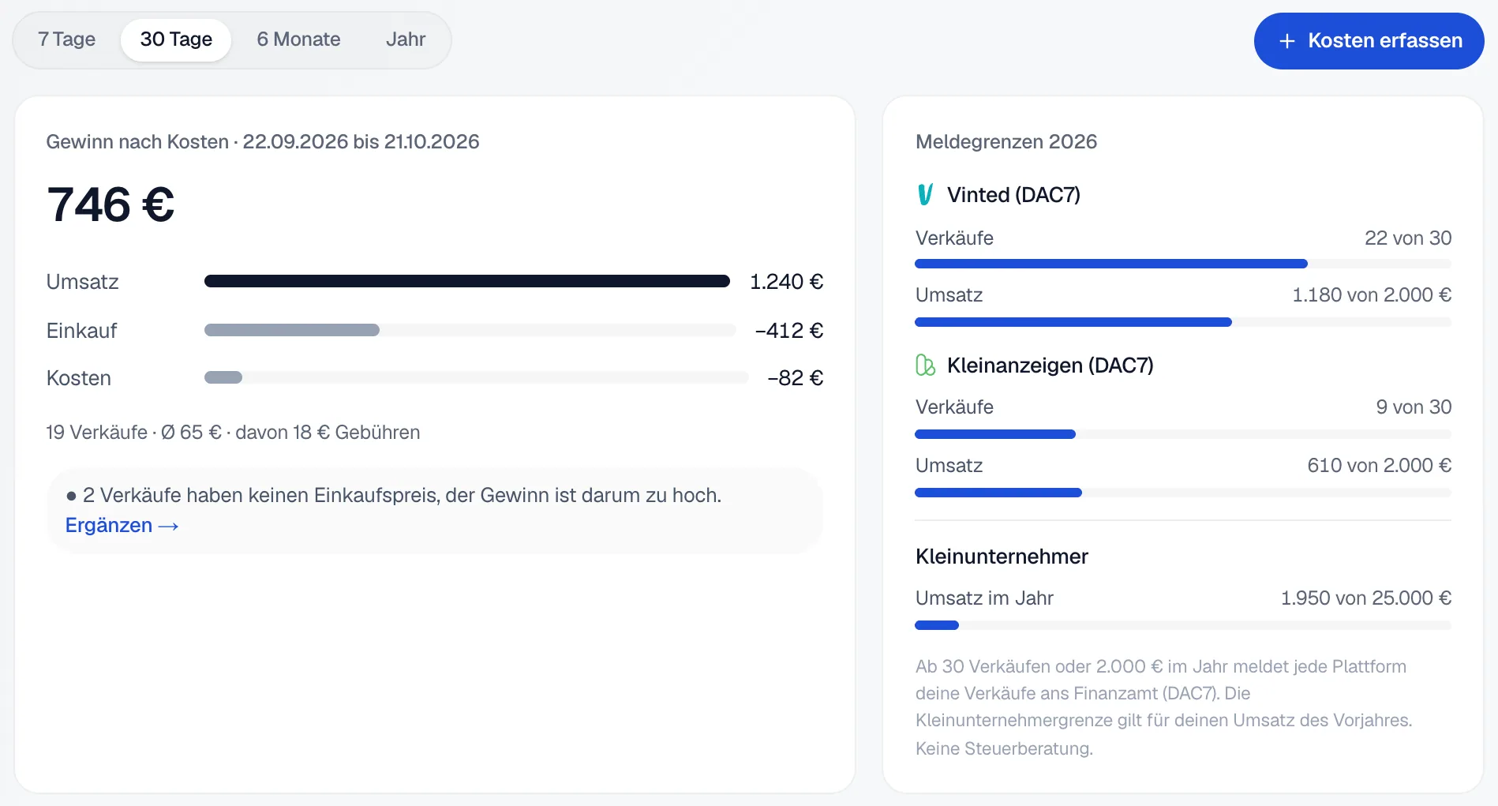The image size is (1498, 806).
Task: Click the −412 € Einkauf value
Action: point(788,331)
